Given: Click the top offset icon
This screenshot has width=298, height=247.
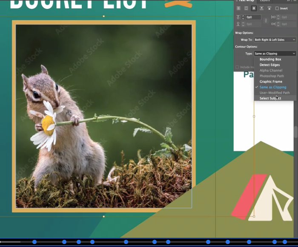Looking at the screenshot, I should (238, 17).
